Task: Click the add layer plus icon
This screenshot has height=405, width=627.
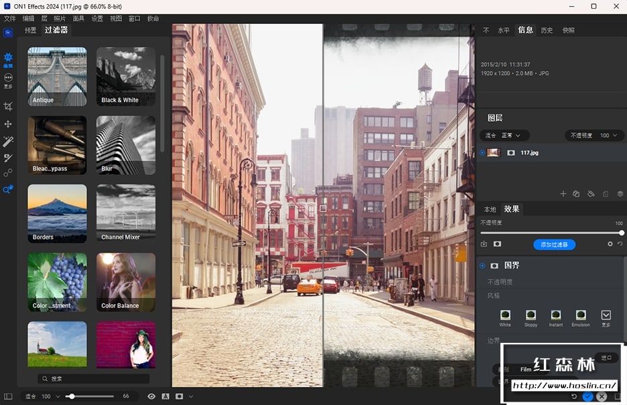Action: pos(563,194)
